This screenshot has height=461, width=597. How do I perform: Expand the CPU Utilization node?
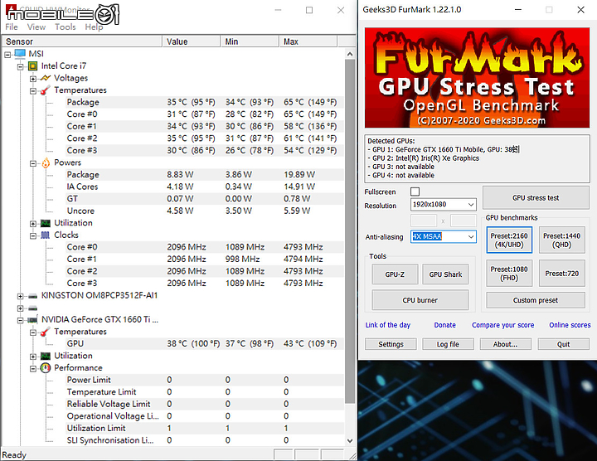click(32, 224)
